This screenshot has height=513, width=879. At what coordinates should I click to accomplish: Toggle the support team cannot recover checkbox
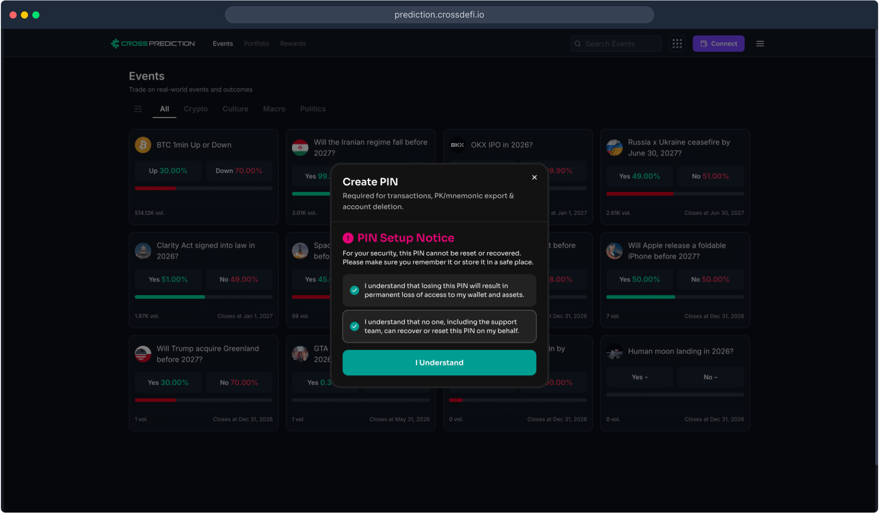click(x=354, y=326)
